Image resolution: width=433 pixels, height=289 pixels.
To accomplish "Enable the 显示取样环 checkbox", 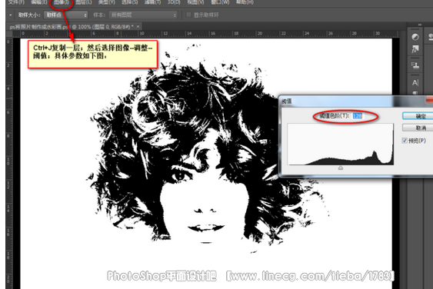I will pos(188,15).
